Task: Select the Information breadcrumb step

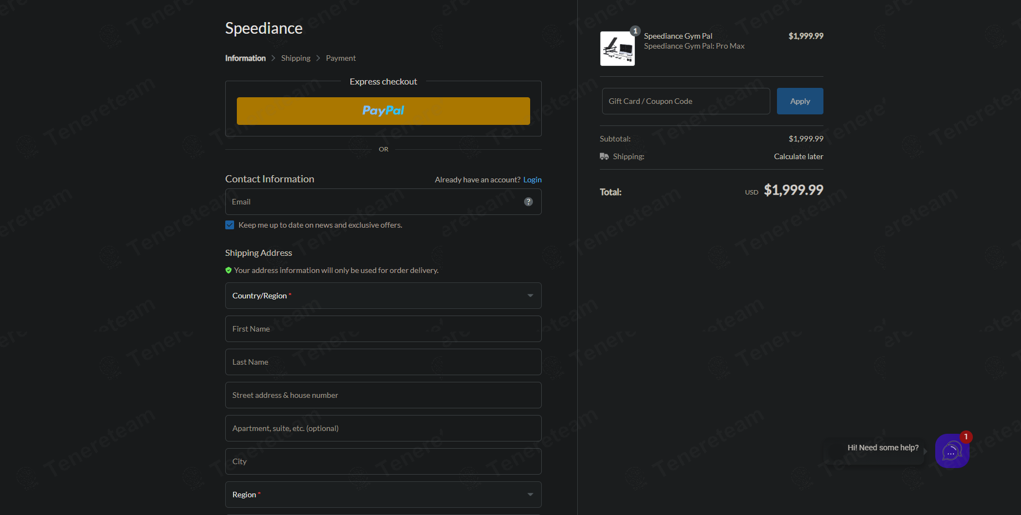Action: [245, 58]
